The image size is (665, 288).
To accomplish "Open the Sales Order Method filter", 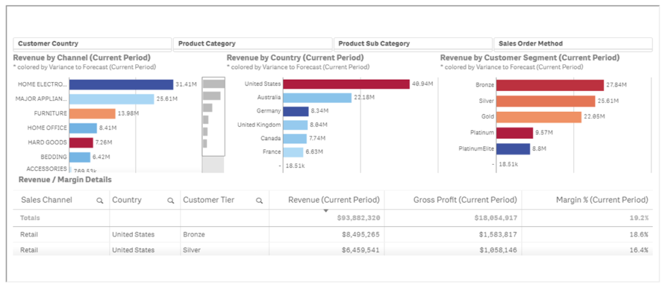I will [573, 43].
